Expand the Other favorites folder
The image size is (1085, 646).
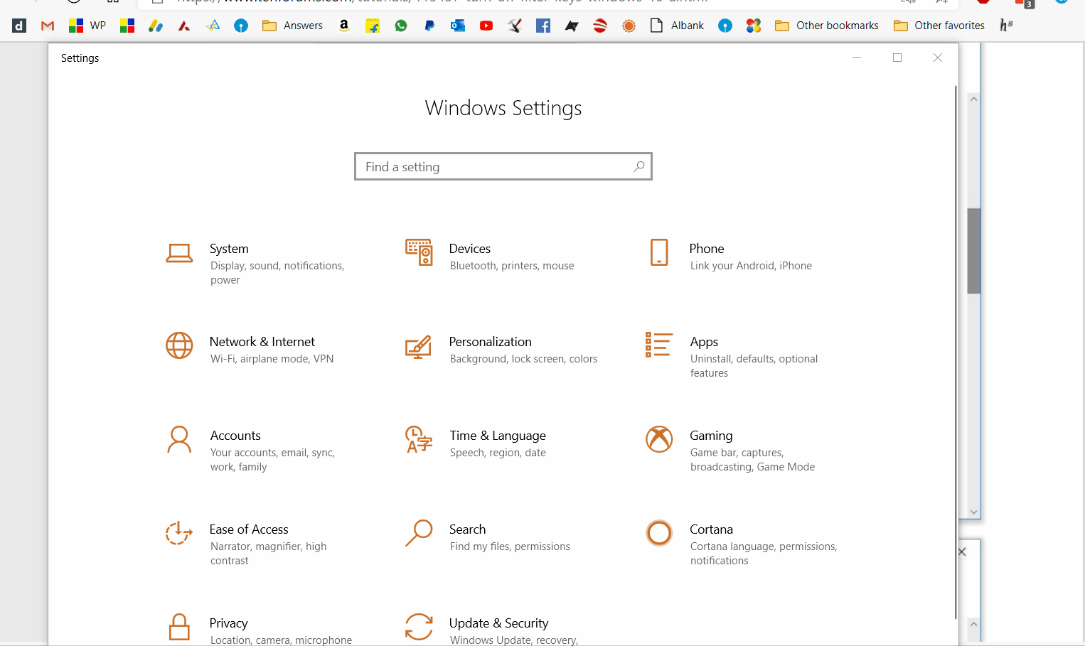click(x=939, y=26)
